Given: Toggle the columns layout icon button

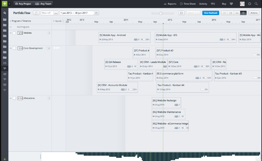Looking at the screenshot, I should 182,13.
